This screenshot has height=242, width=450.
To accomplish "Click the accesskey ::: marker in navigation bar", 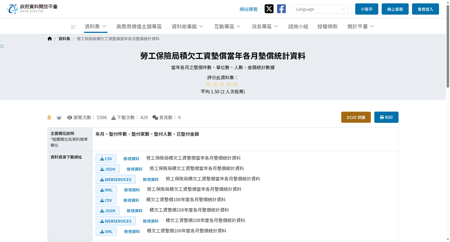I will (73, 27).
